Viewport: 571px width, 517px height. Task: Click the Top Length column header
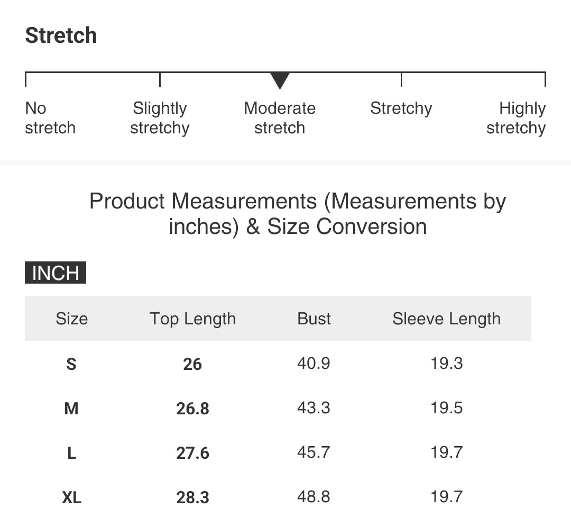click(192, 319)
